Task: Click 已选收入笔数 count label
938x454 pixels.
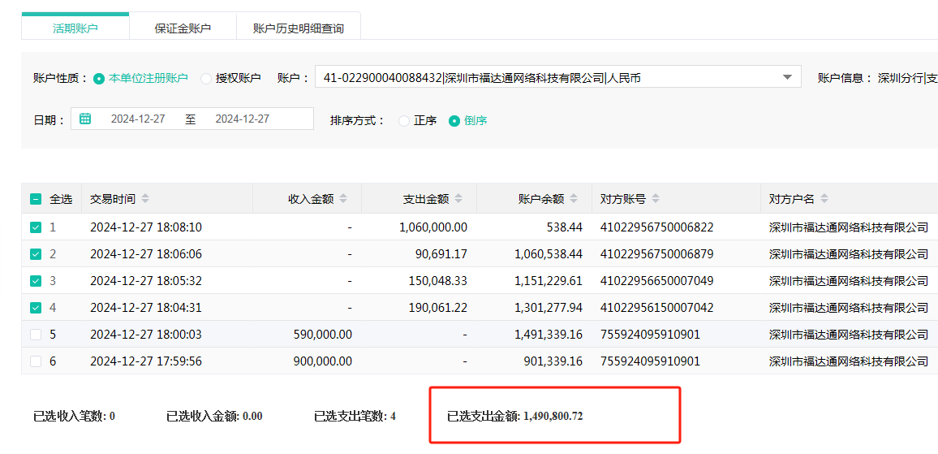Action: coord(74,417)
